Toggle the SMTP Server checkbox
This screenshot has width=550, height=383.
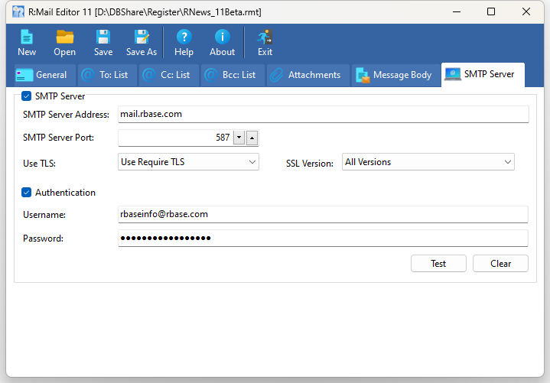coord(26,96)
